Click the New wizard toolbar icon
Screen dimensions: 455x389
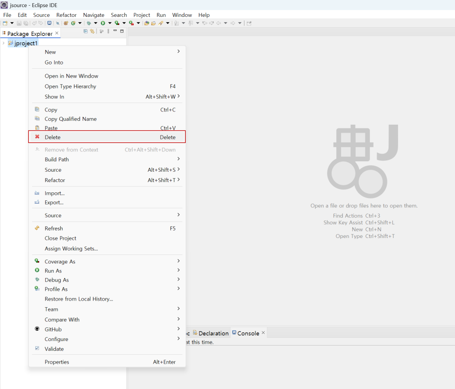point(5,23)
